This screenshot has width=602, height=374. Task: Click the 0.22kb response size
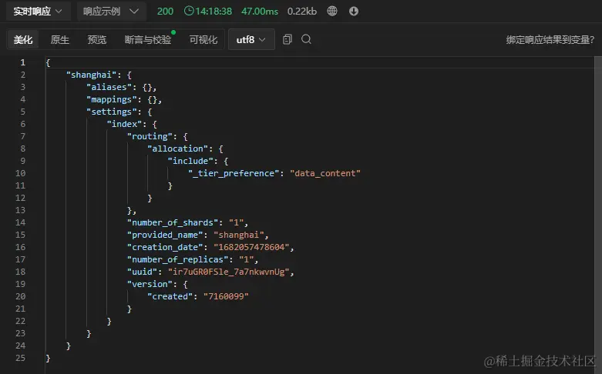(301, 11)
